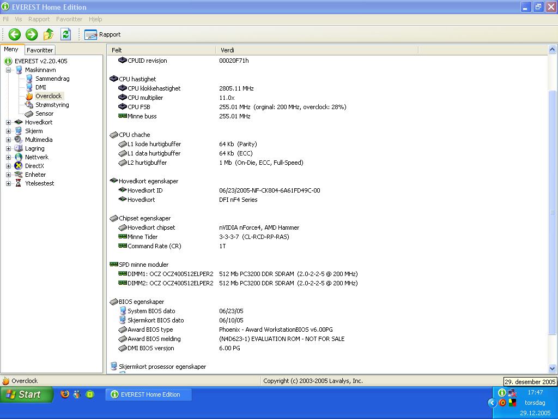Click the Ytelsestest hourglass icon
This screenshot has width=558, height=419.
tap(19, 183)
